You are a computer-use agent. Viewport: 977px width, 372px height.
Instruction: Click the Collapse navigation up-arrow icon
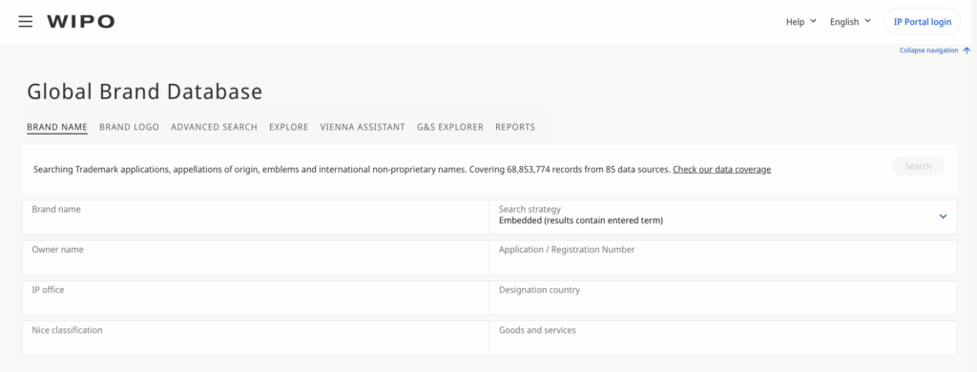click(967, 51)
